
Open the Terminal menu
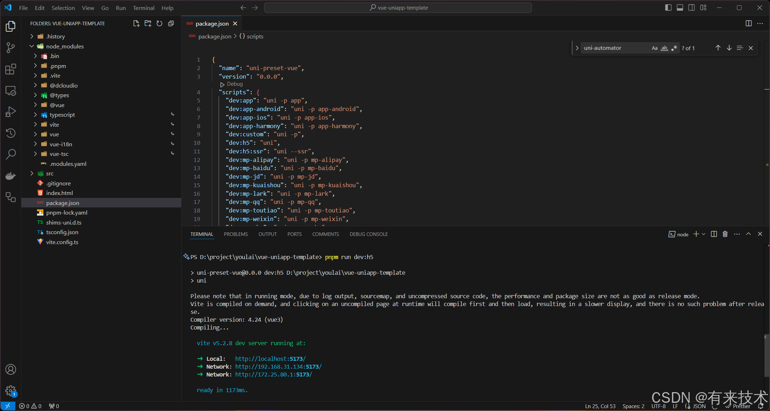point(143,8)
